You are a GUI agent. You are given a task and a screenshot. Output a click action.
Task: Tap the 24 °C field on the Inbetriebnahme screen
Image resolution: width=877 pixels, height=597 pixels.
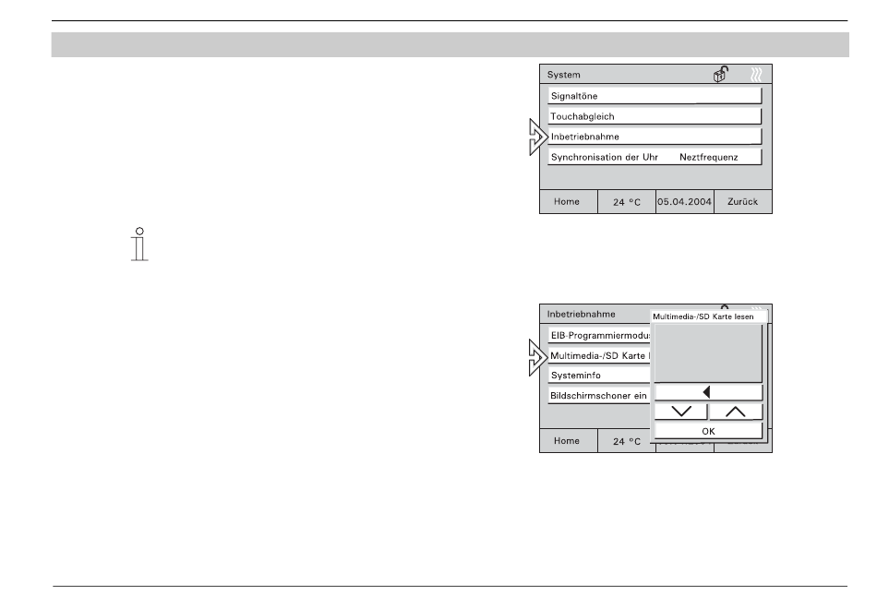tap(625, 440)
